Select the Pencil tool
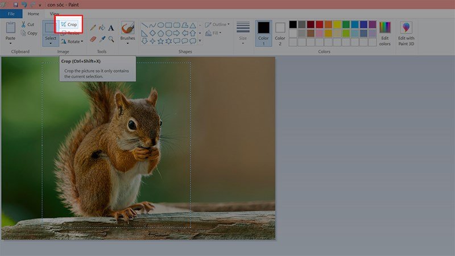This screenshot has width=455, height=256. coord(93,28)
